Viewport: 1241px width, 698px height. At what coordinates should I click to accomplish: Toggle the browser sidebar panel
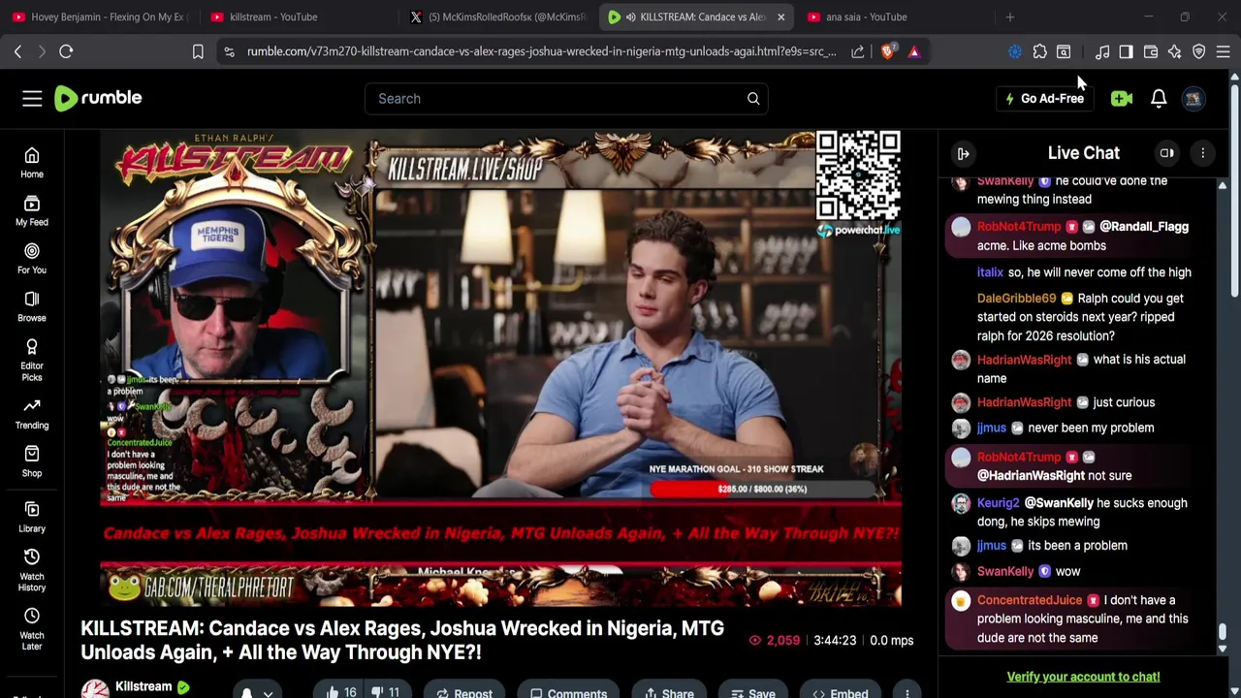pos(1126,51)
